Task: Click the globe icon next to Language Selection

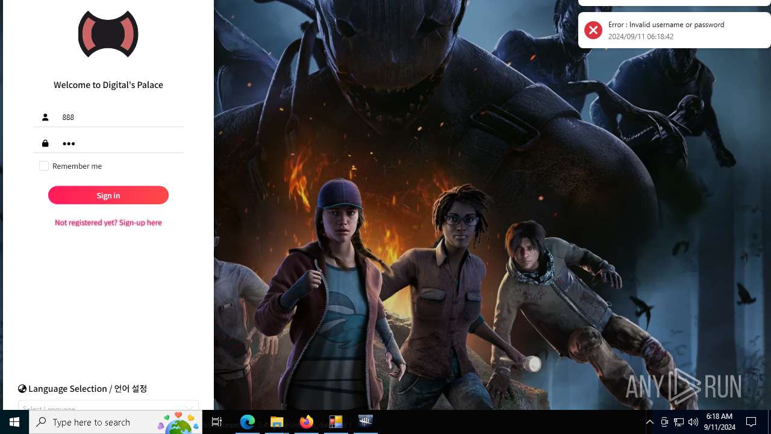Action: [22, 389]
